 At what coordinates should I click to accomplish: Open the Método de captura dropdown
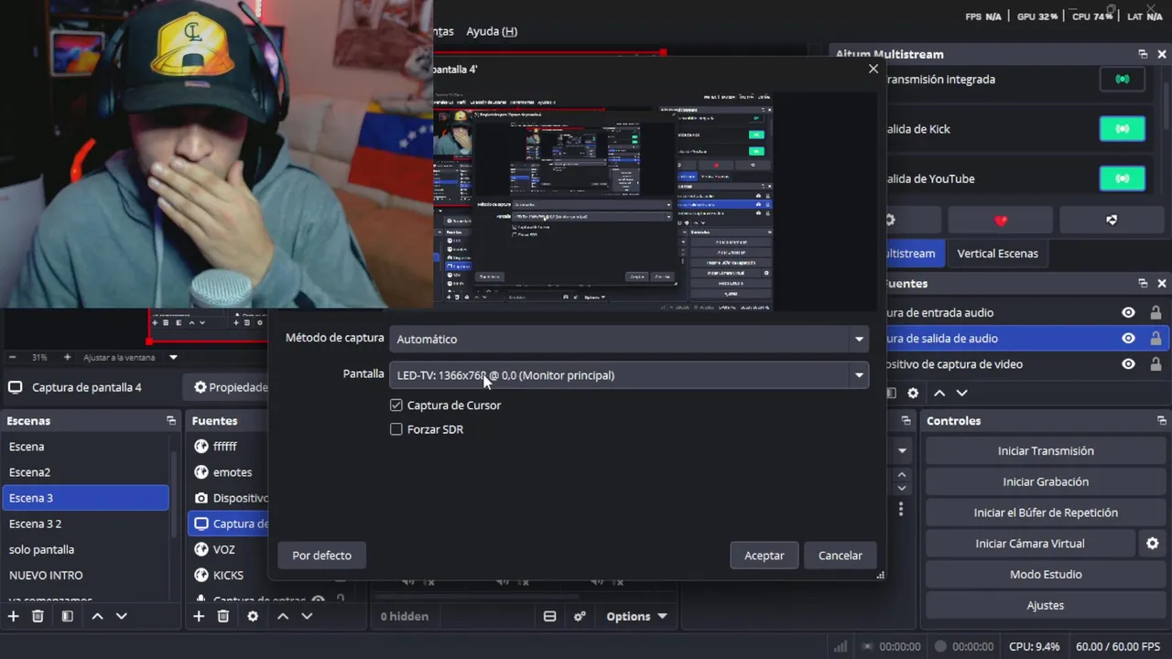629,339
